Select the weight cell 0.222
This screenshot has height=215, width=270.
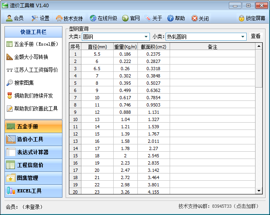tap(125, 61)
